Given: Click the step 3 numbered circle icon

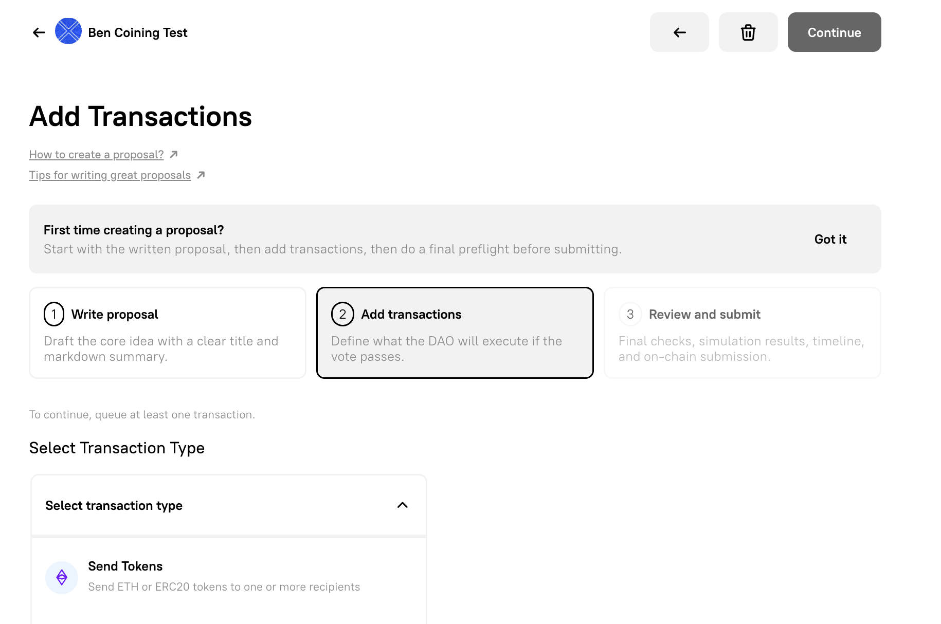Looking at the screenshot, I should coord(630,314).
